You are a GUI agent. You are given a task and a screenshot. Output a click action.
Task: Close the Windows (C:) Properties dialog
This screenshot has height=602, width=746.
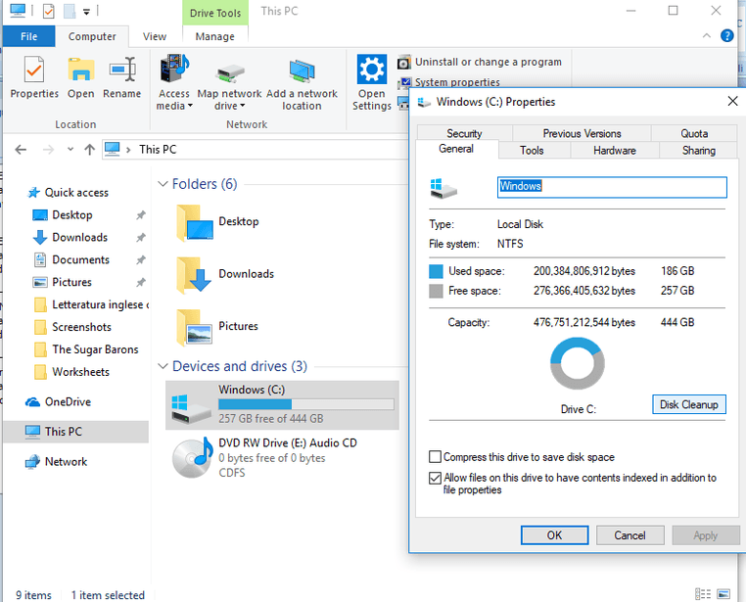(x=732, y=101)
